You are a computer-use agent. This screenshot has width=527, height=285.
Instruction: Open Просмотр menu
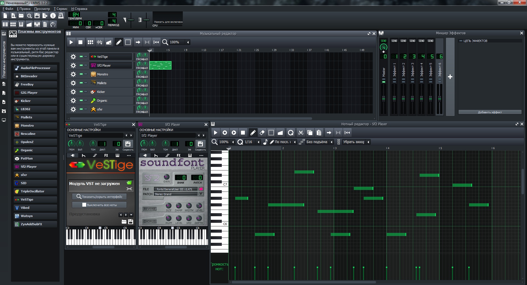42,9
